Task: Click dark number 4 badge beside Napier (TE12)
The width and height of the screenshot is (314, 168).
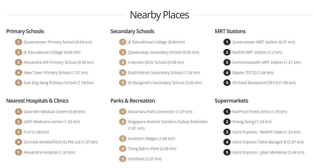Action: pos(227,73)
